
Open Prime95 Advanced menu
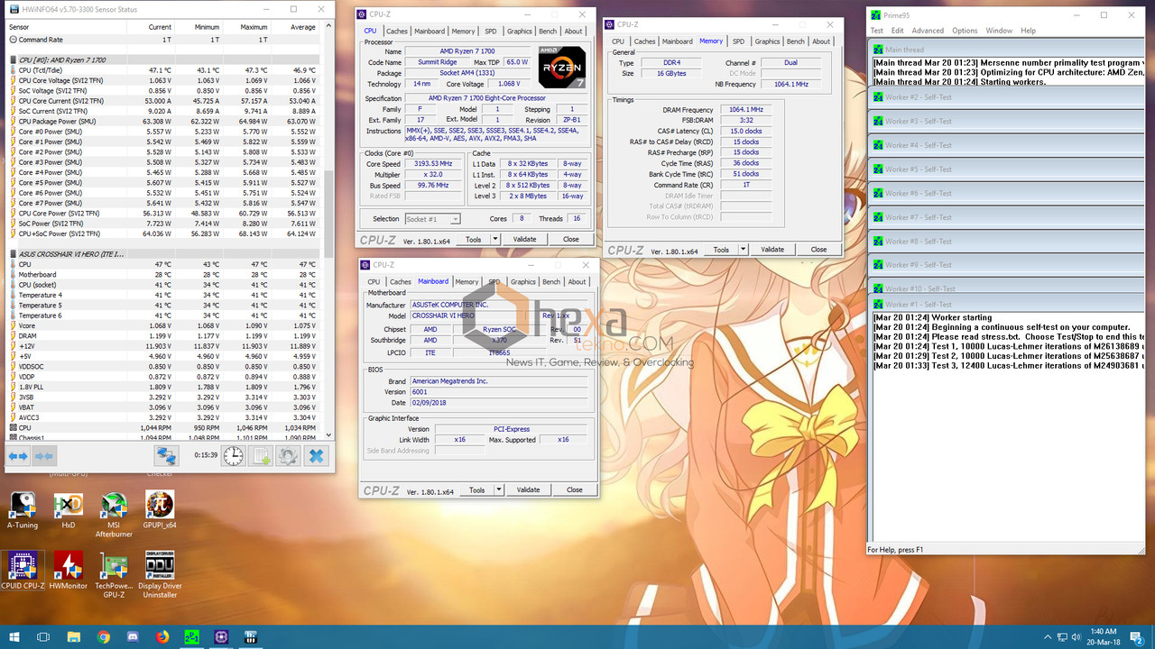(928, 31)
